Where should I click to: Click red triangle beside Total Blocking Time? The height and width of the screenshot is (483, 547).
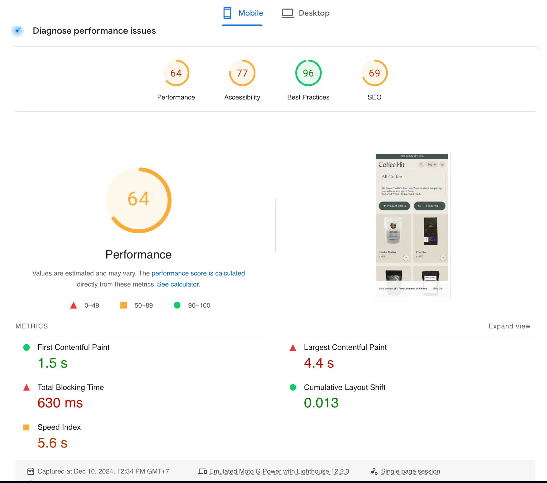27,388
